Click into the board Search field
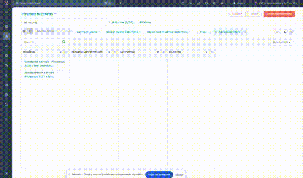This screenshot has width=303, height=178. 41,42
